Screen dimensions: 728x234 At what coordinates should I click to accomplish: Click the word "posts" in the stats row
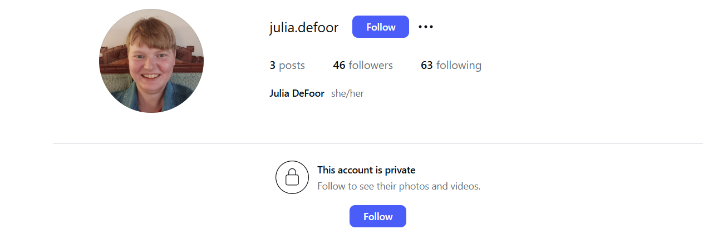[x=292, y=66]
